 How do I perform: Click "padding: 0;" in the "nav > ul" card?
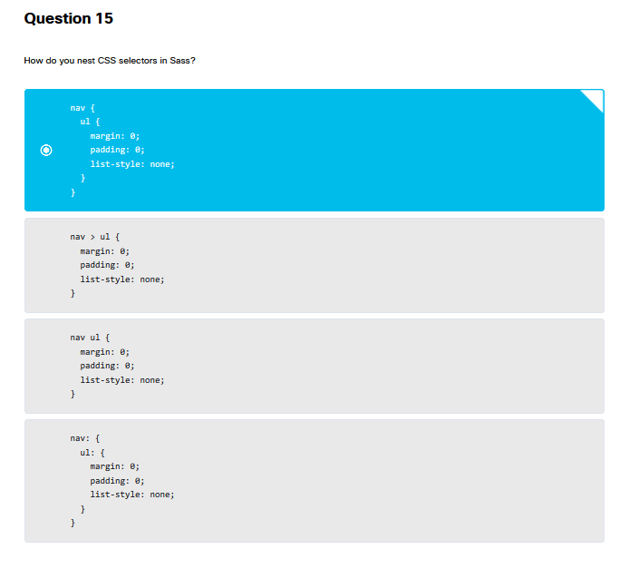pyautogui.click(x=107, y=265)
